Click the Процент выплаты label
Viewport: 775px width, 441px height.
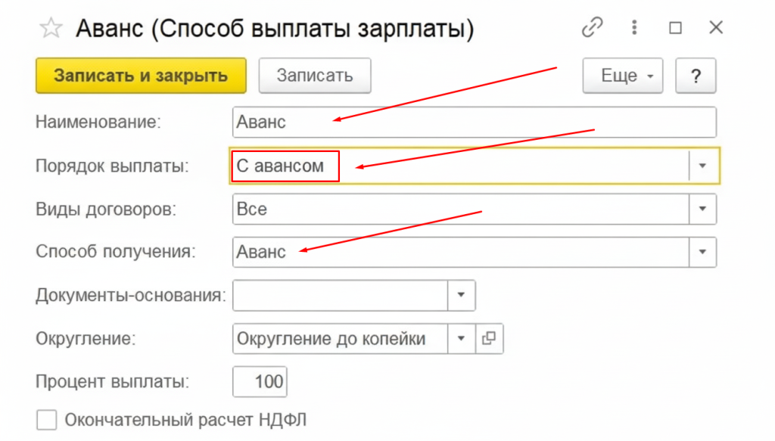[112, 382]
